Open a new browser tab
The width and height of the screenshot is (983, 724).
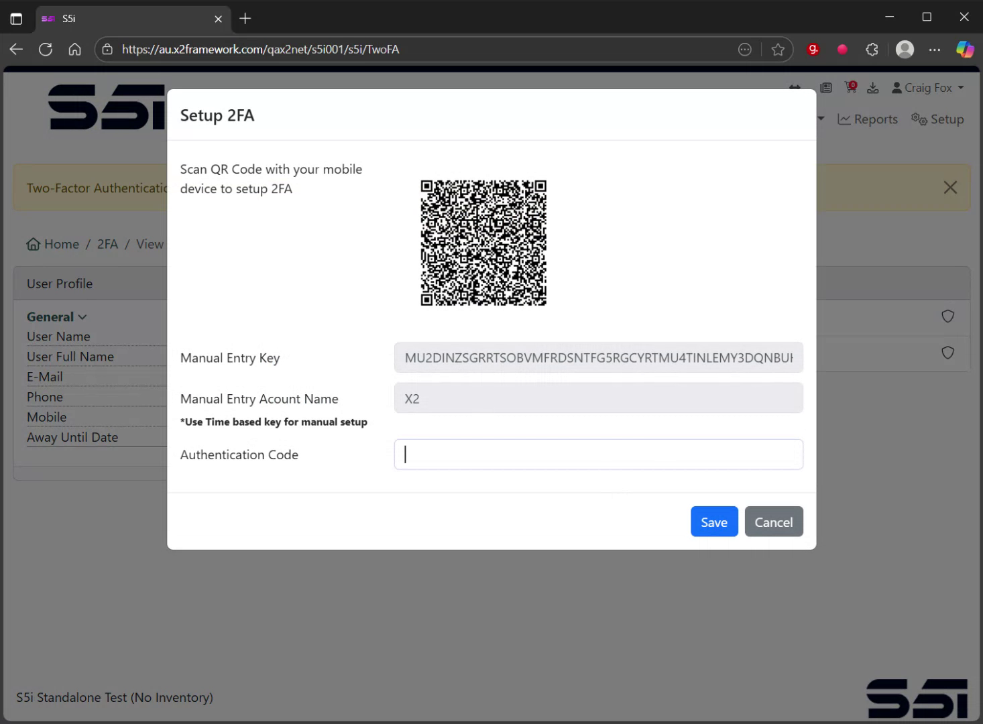point(245,19)
